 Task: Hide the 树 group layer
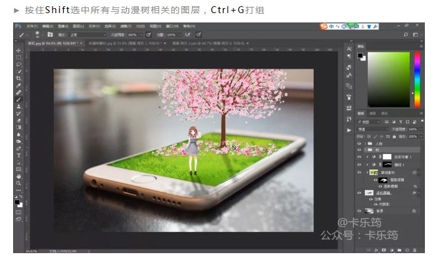[359, 150]
